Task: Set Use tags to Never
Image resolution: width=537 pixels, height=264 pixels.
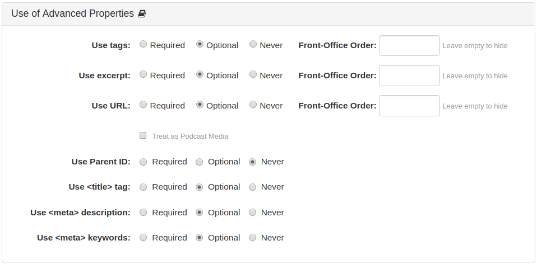Action: pyautogui.click(x=253, y=44)
